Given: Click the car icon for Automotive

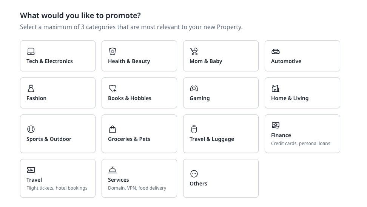Looking at the screenshot, I should [x=276, y=51].
